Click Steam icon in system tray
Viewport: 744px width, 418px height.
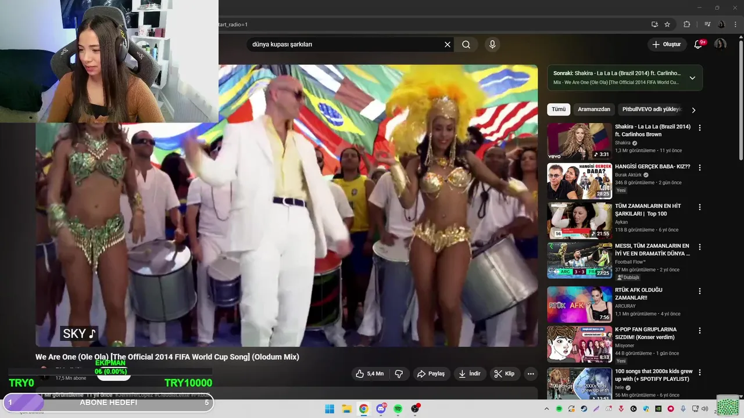tap(584, 409)
